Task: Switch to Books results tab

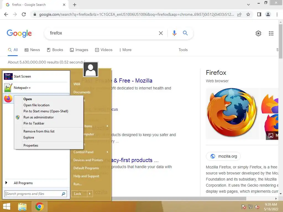Action: [55, 50]
